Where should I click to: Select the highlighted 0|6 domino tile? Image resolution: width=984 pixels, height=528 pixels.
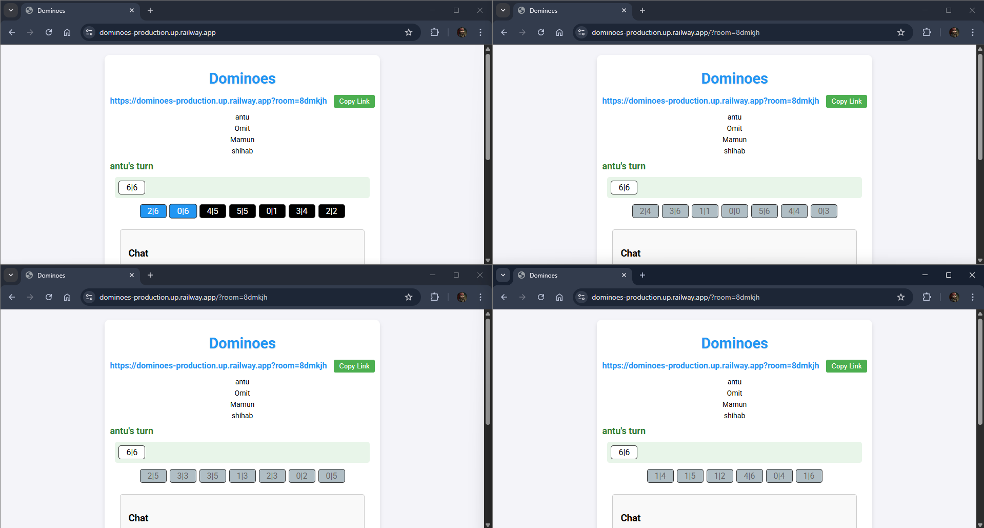pyautogui.click(x=183, y=211)
